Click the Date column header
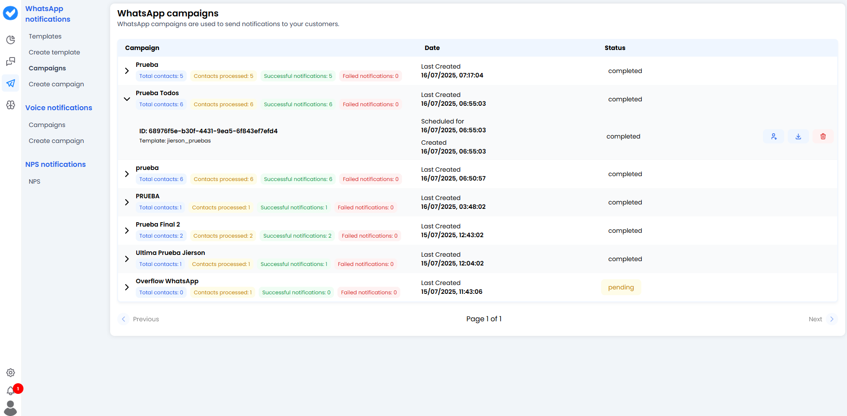This screenshot has height=416, width=847. (x=432, y=48)
